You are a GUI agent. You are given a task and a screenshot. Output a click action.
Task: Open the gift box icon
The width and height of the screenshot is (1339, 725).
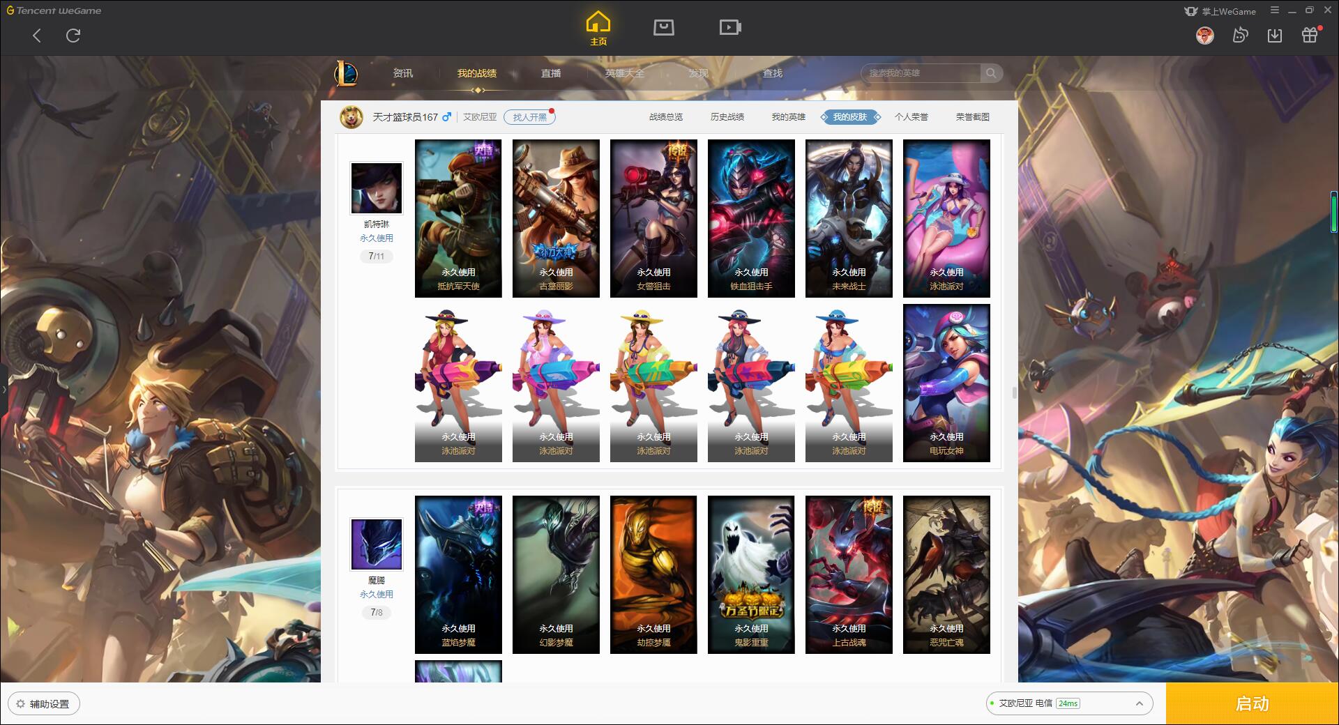(x=1310, y=35)
